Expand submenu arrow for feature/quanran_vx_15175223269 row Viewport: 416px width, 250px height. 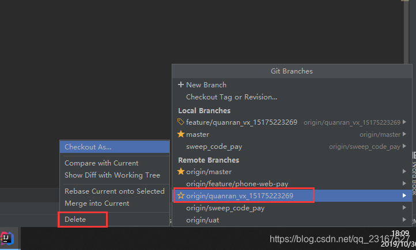click(404, 122)
